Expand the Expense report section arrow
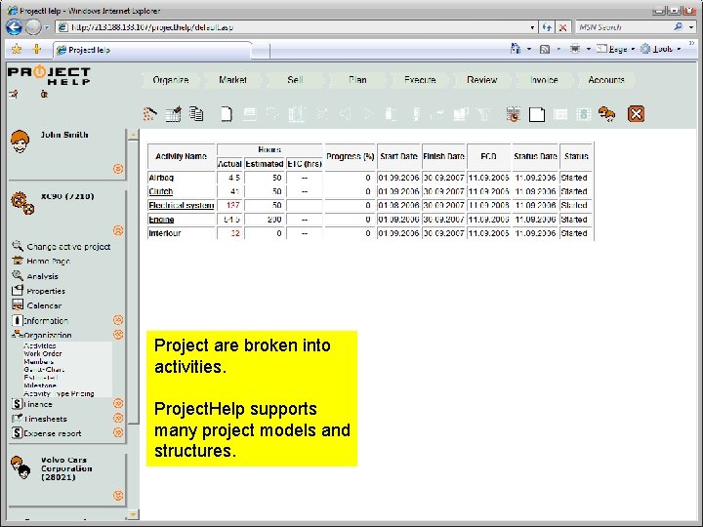This screenshot has height=527, width=703. point(118,432)
